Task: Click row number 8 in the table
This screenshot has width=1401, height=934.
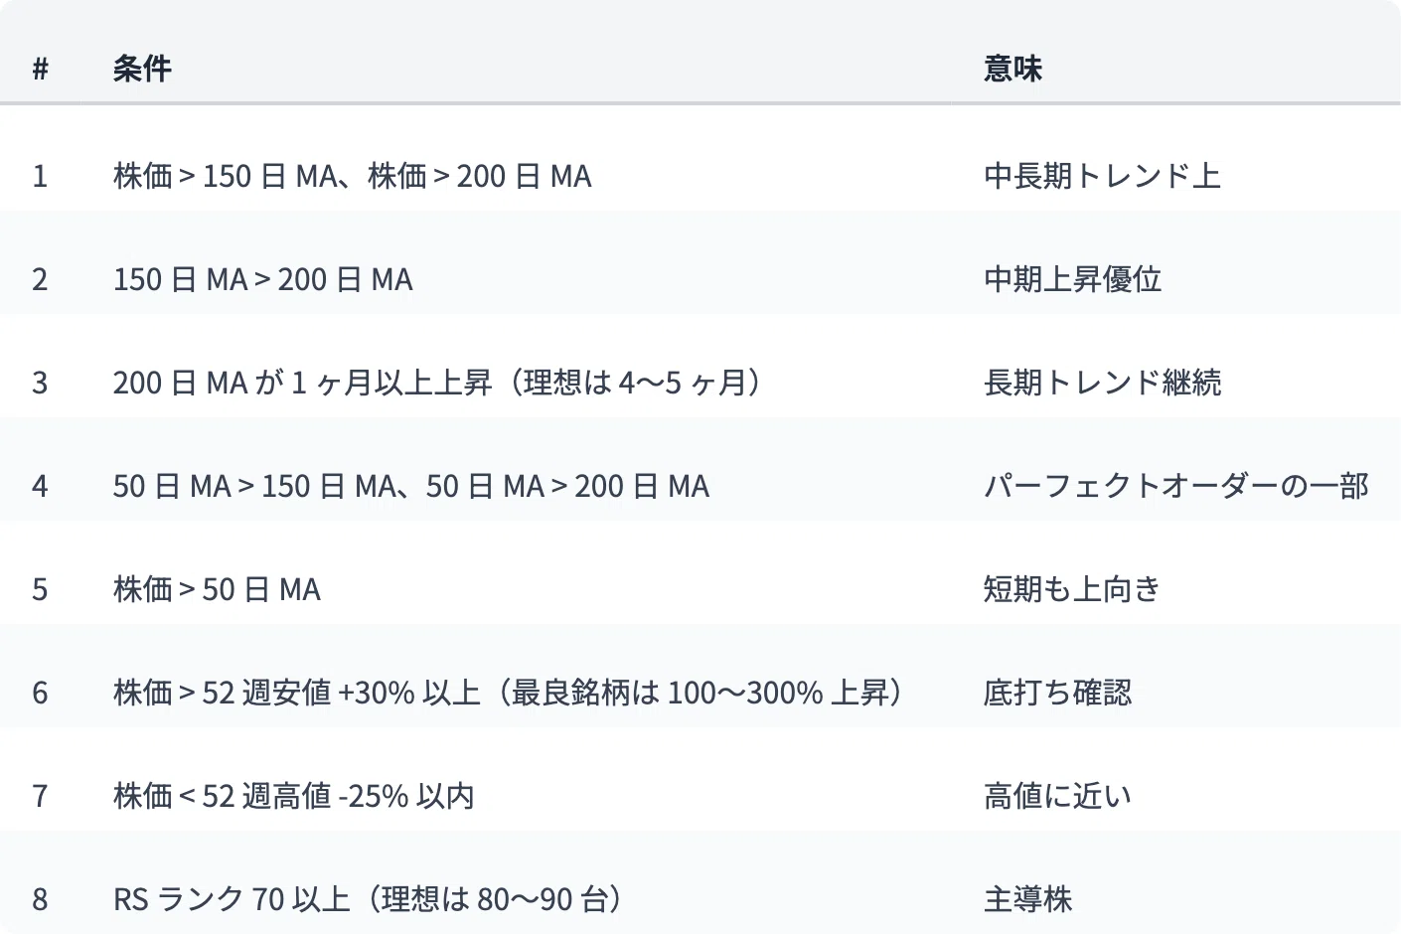Action: 40,899
